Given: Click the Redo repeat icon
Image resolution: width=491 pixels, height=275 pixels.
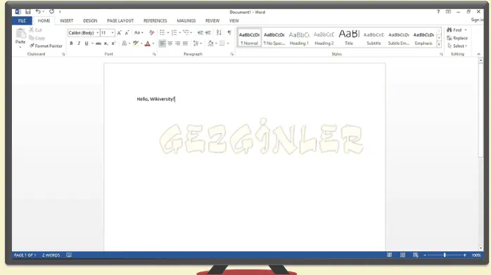Looking at the screenshot, I should 51,11.
